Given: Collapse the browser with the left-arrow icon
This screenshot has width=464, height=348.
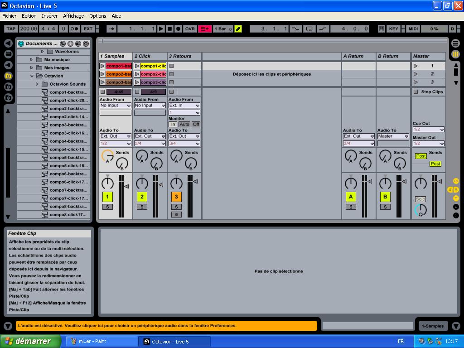Looking at the screenshot, I should (8, 43).
